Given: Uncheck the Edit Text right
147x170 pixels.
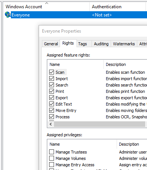Looking at the screenshot, I should 51,104.
